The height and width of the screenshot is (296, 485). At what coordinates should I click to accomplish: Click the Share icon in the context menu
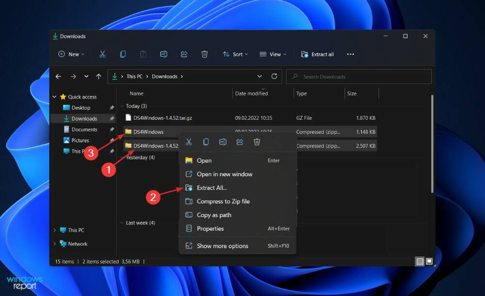pyautogui.click(x=240, y=142)
